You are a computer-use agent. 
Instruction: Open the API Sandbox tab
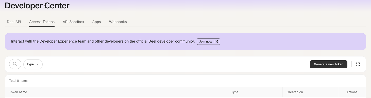[73, 22]
